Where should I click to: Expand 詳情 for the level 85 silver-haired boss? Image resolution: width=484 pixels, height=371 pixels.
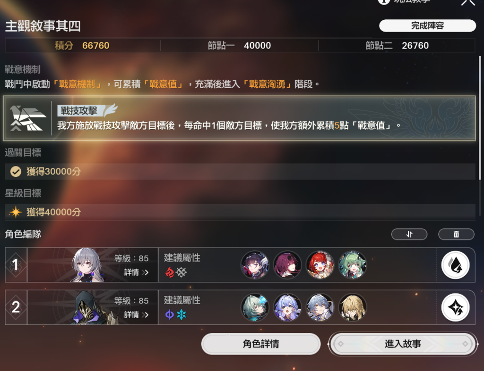[x=137, y=272]
